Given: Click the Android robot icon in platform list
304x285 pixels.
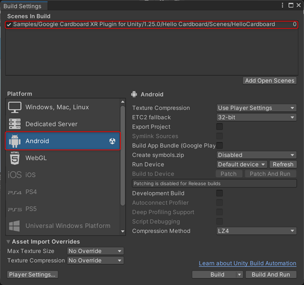Looking at the screenshot, I should (15, 141).
